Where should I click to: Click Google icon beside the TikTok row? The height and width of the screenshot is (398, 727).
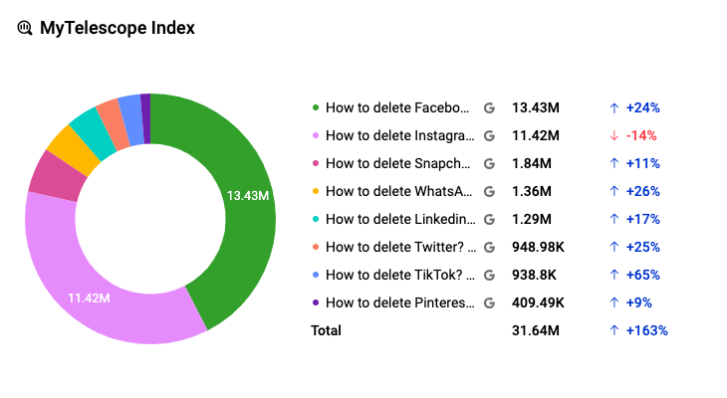pos(489,275)
